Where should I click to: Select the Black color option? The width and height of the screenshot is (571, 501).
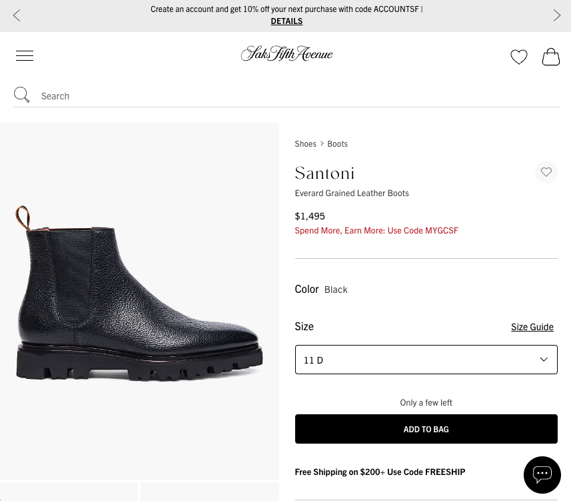pyautogui.click(x=336, y=289)
